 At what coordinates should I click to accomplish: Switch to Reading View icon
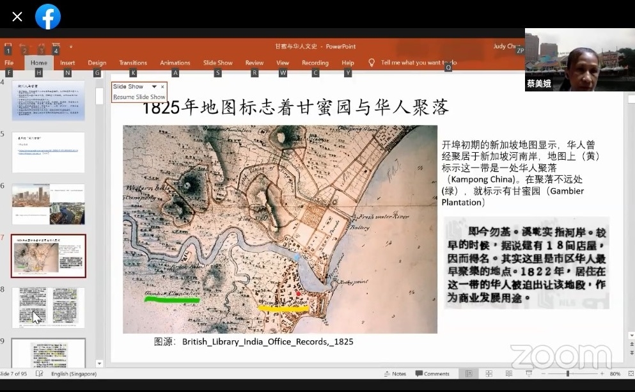tap(508, 373)
